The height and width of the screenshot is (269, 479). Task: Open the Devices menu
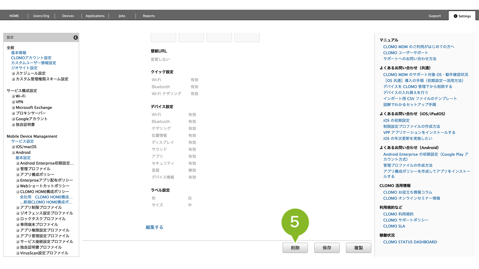(68, 16)
